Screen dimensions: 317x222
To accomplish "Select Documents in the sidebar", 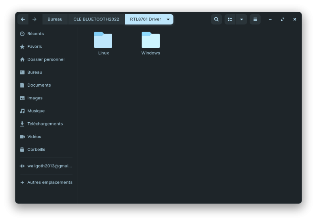I will [x=39, y=85].
